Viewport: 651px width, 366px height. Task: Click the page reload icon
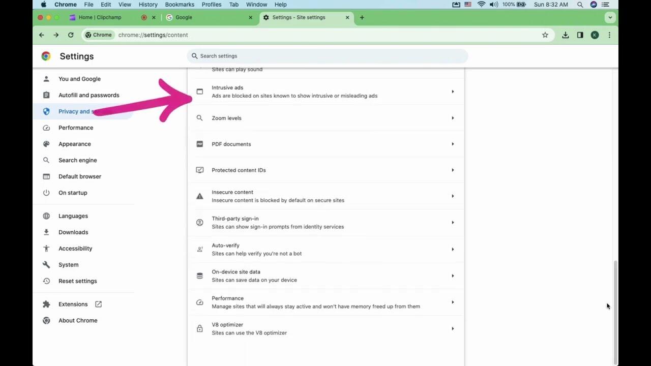71,35
